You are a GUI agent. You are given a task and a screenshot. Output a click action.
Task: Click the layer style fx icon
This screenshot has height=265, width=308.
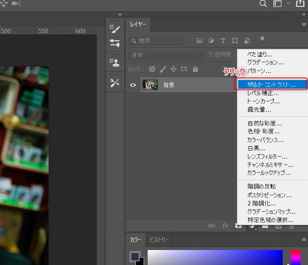[225, 226]
